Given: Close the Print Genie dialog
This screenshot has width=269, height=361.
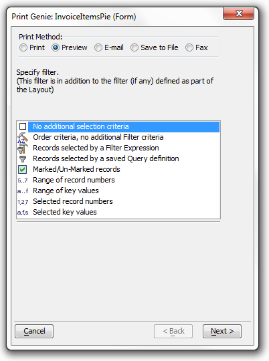Looking at the screenshot, I should [239, 13].
